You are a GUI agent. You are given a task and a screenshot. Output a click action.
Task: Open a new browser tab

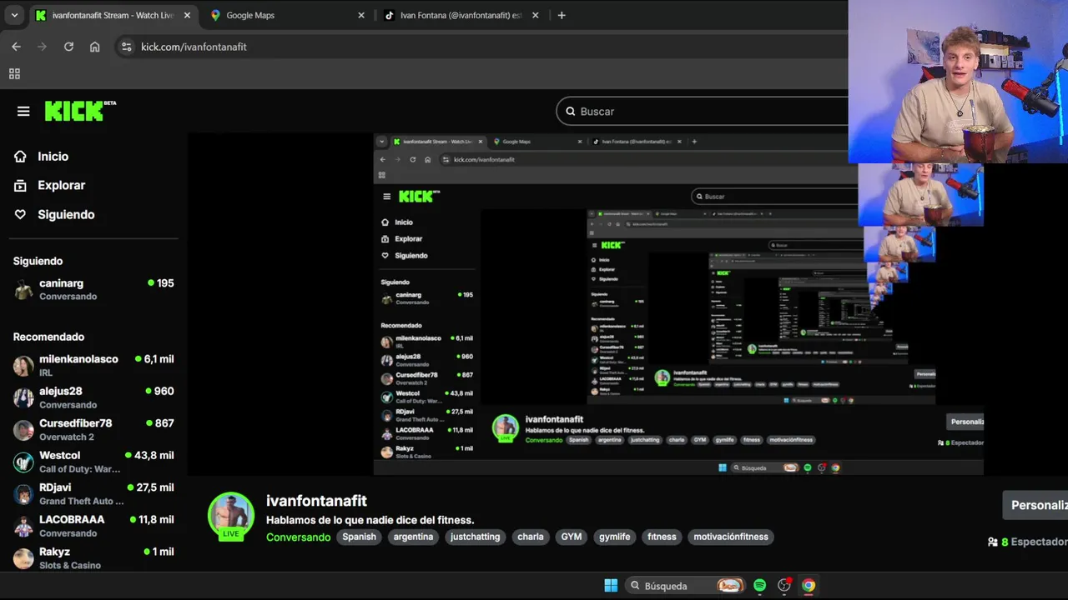point(562,15)
